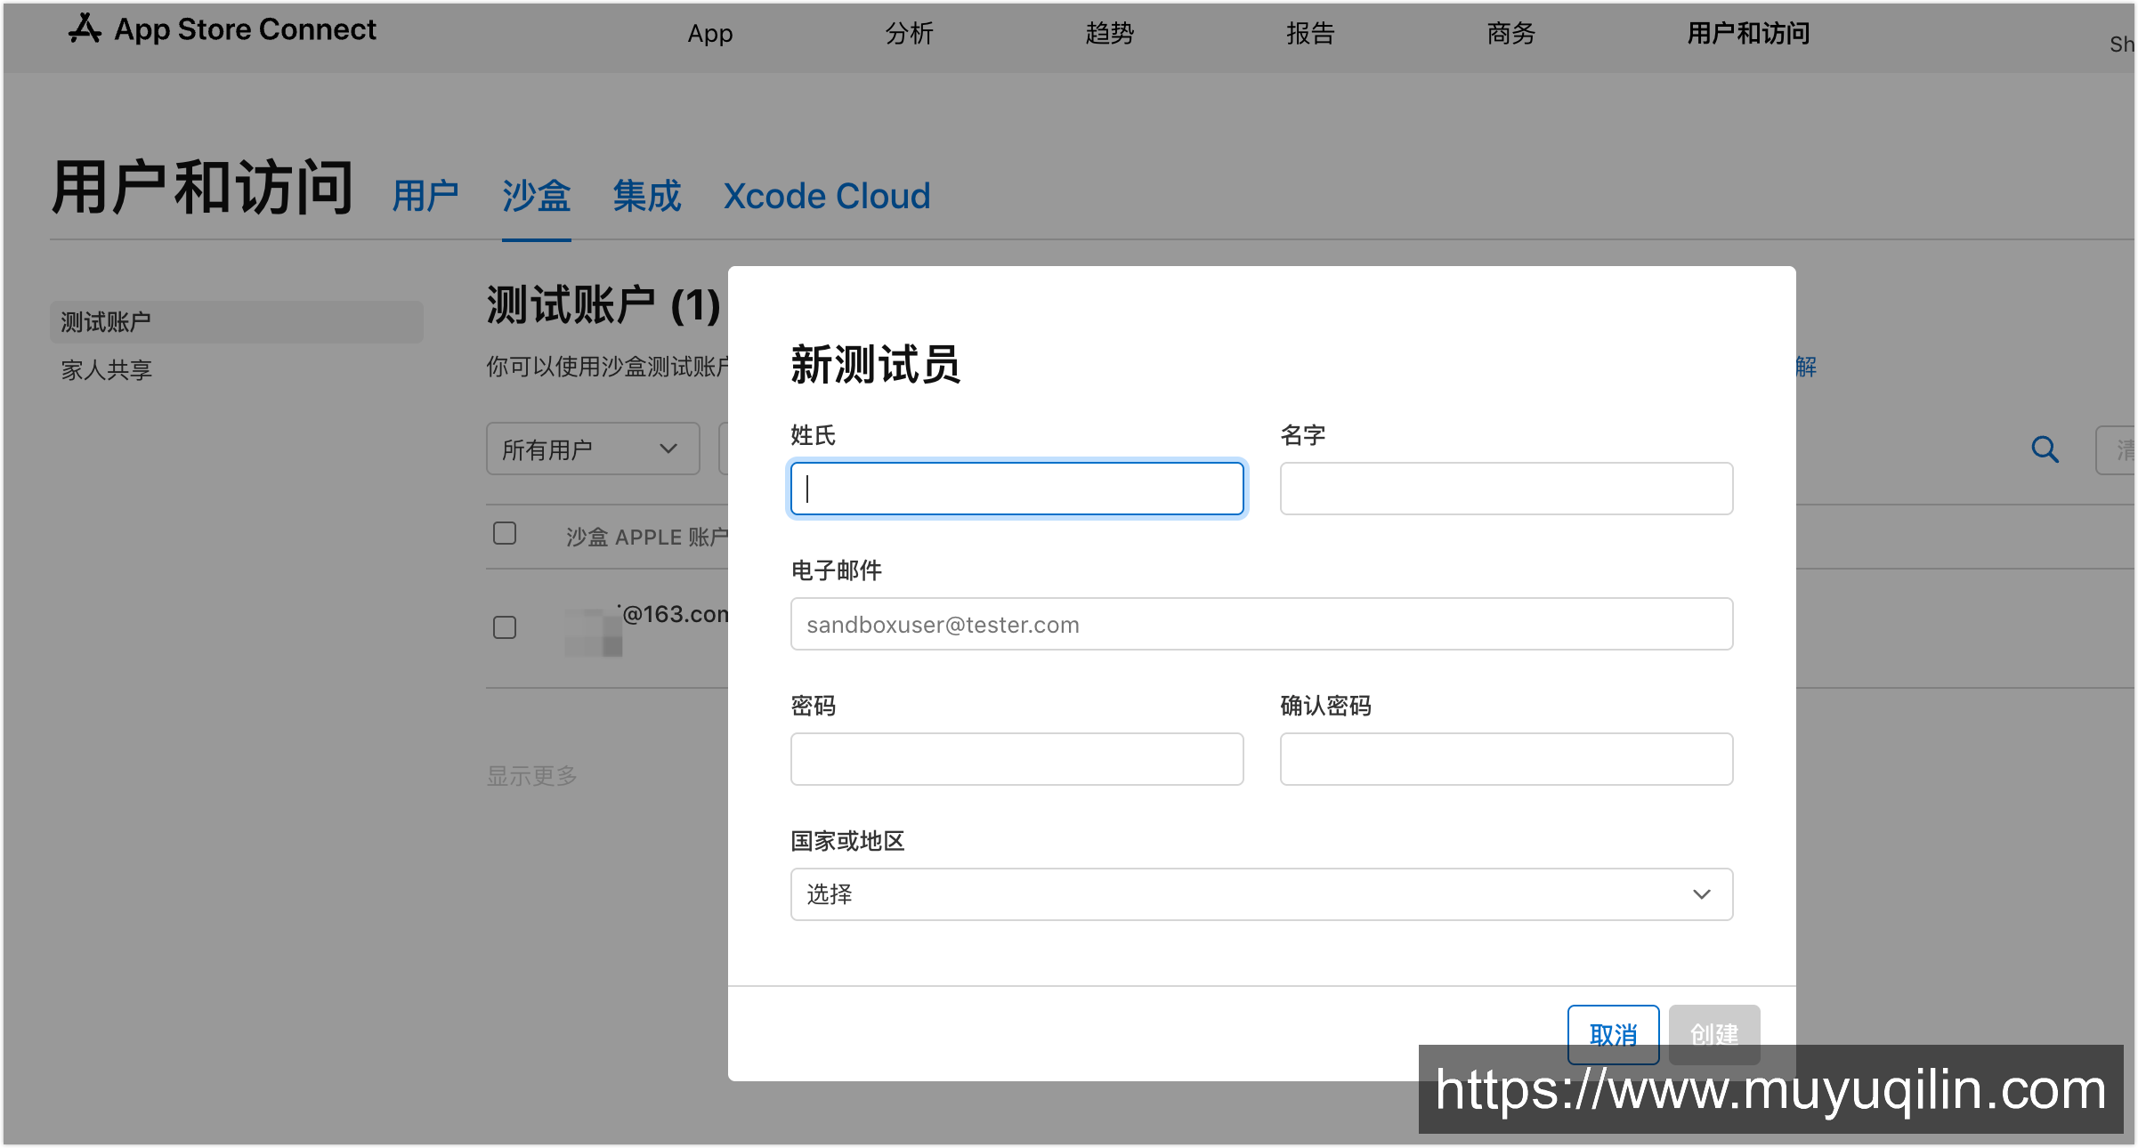Switch to the 沙盒 tab

click(536, 196)
